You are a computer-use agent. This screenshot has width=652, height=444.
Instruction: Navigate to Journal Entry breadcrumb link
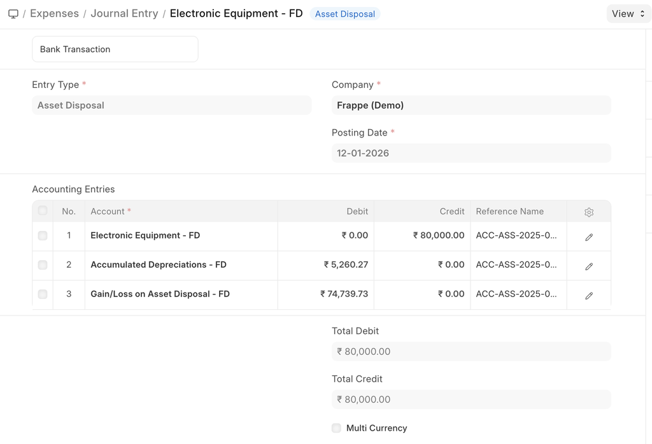click(124, 14)
